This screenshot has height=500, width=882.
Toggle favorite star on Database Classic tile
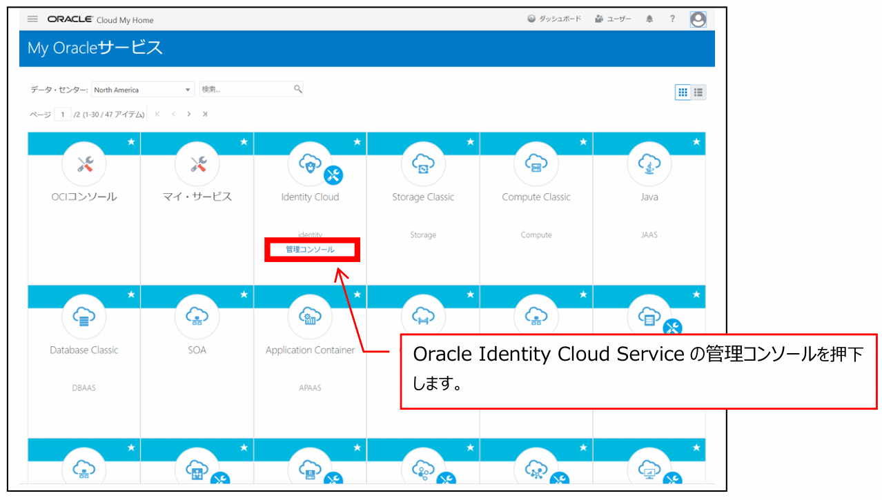tap(131, 294)
